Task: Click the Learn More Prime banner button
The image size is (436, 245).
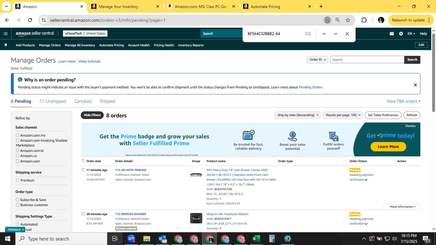Action: pos(388,146)
